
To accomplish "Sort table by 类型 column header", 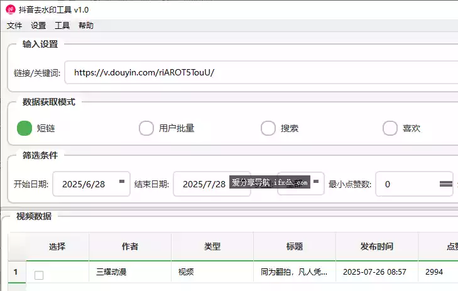I will pos(212,246).
